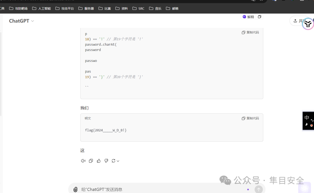
Task: Open the 攻防靶场 bookmark folder
Action: (18, 8)
